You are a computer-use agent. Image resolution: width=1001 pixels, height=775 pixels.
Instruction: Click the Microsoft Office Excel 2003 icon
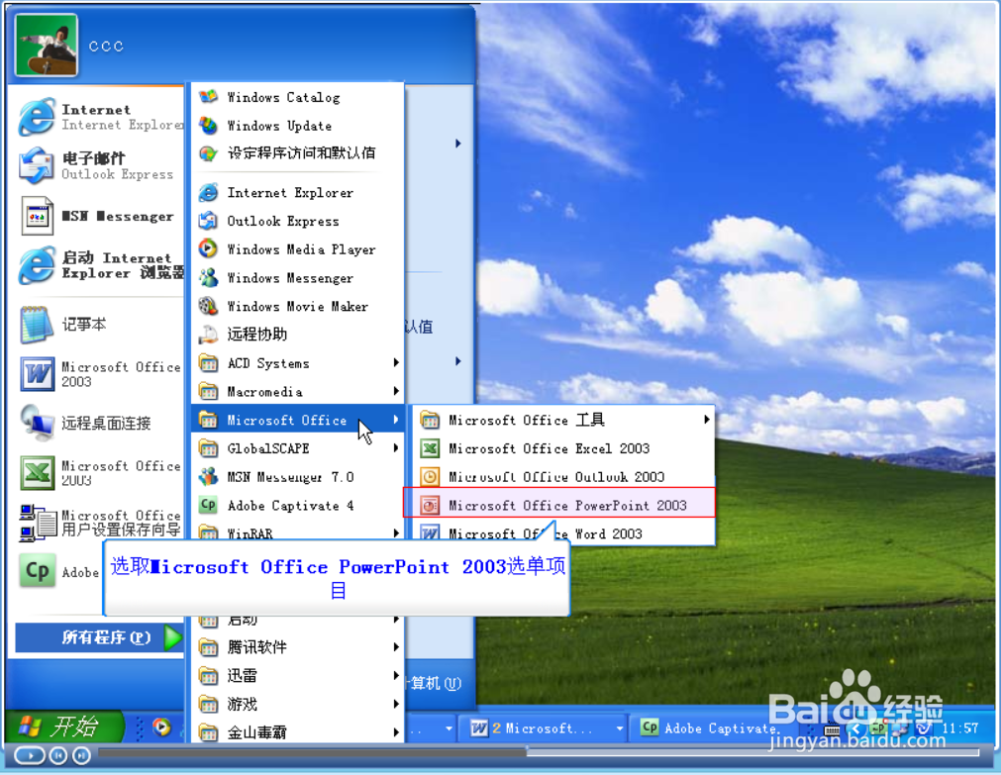tap(431, 448)
